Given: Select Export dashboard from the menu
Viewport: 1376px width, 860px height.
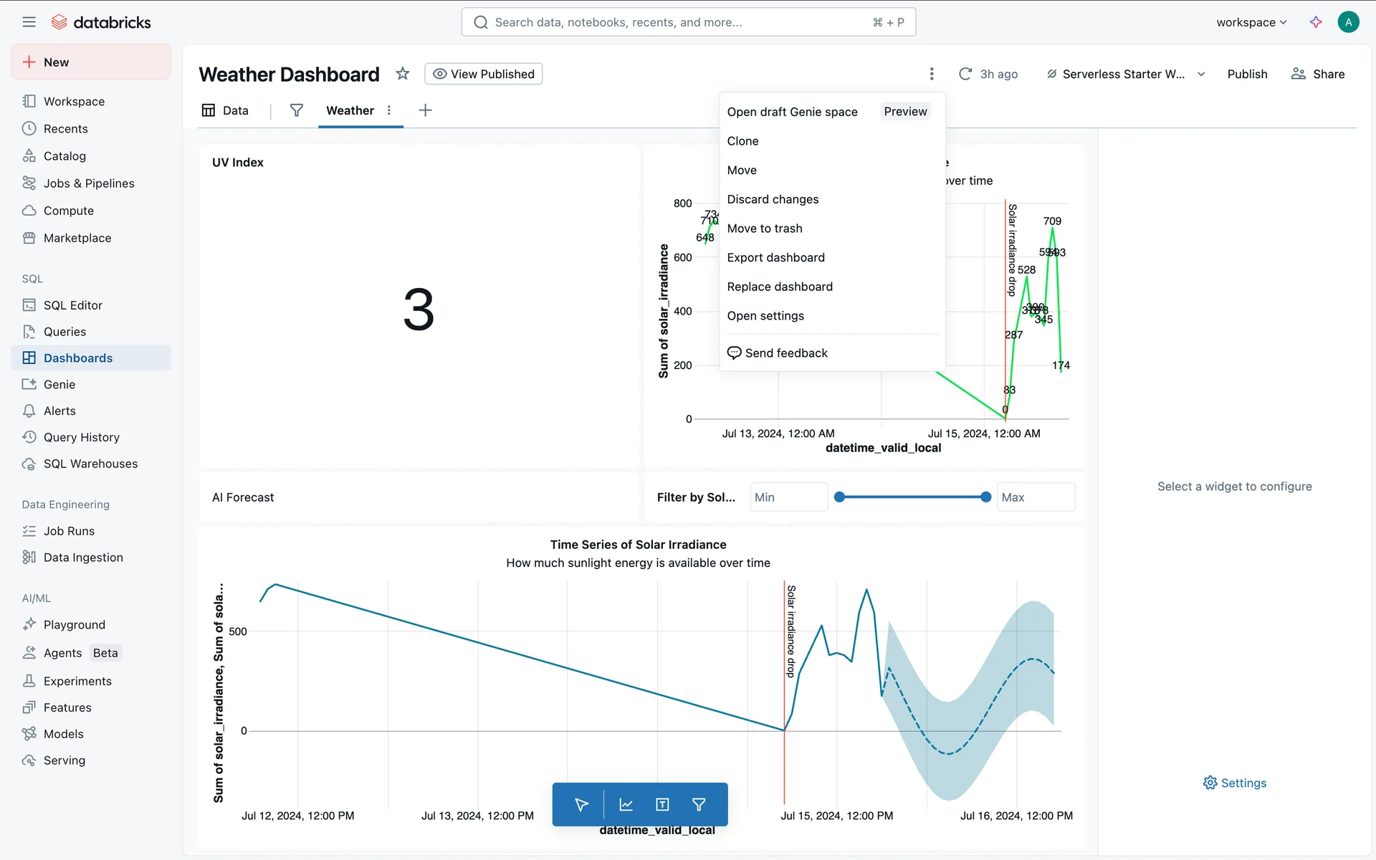Looking at the screenshot, I should click(x=775, y=257).
